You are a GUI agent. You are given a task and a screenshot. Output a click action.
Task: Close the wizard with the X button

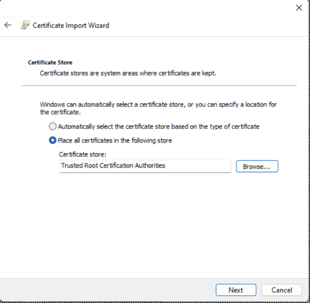(299, 8)
